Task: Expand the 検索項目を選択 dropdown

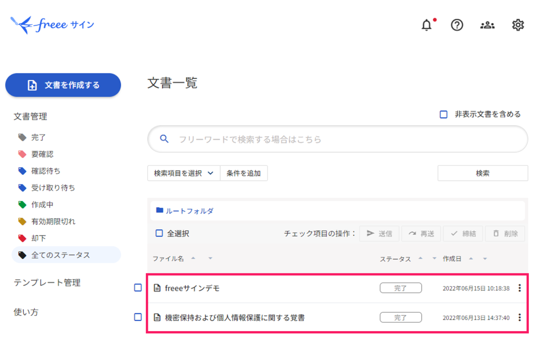Action: tap(184, 173)
